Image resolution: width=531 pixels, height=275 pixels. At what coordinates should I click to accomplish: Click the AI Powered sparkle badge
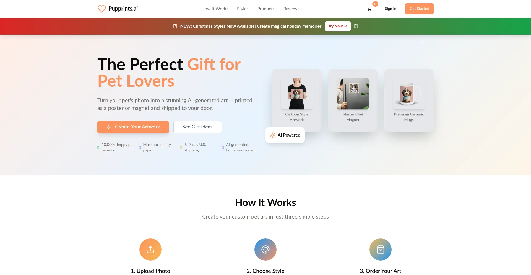tap(285, 135)
